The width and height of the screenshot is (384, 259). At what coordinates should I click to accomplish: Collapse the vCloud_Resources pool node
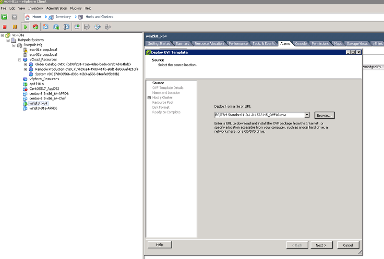pos(20,60)
